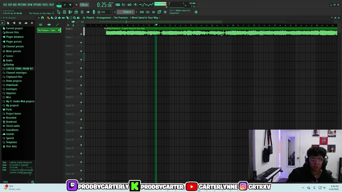Click the microphone recording icon in toolbar

[x=94, y=12]
